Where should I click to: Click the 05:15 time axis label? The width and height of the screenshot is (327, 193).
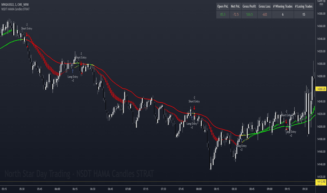click(4, 189)
